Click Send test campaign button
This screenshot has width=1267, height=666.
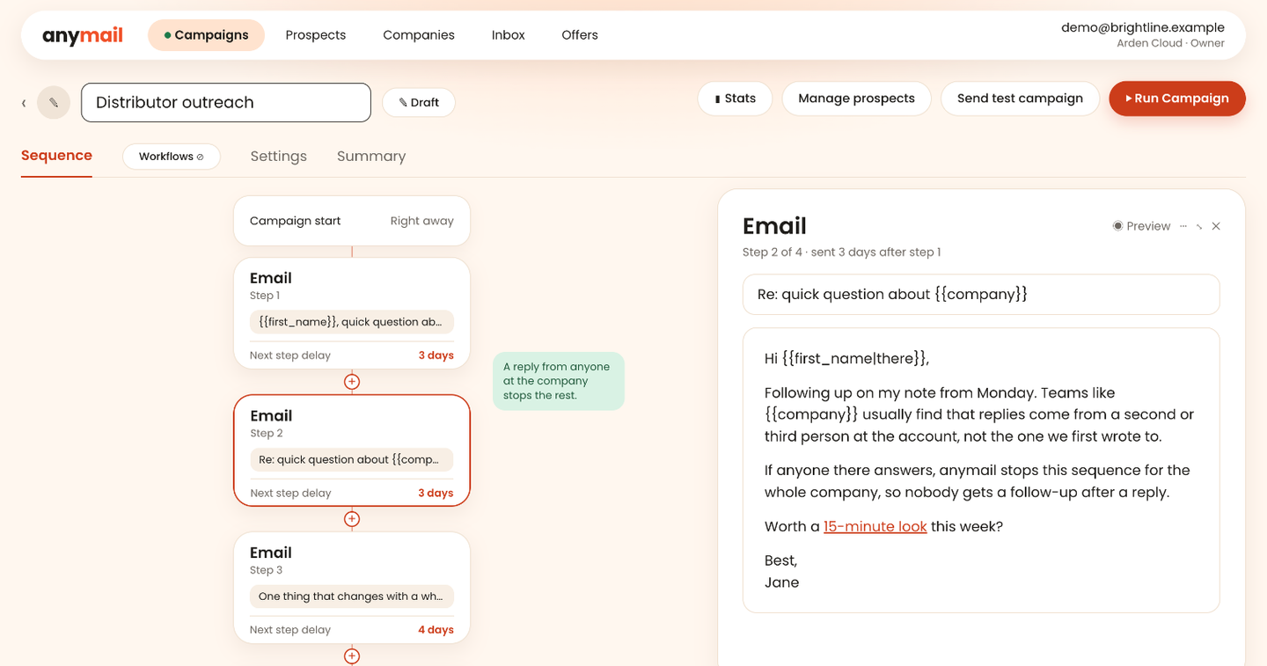1020,99
